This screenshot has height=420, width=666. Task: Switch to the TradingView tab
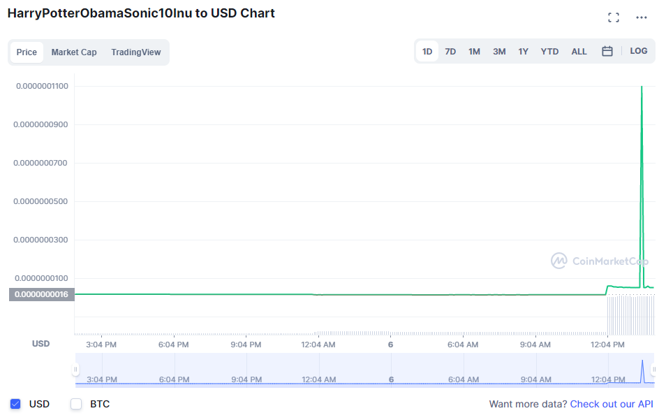tap(135, 52)
